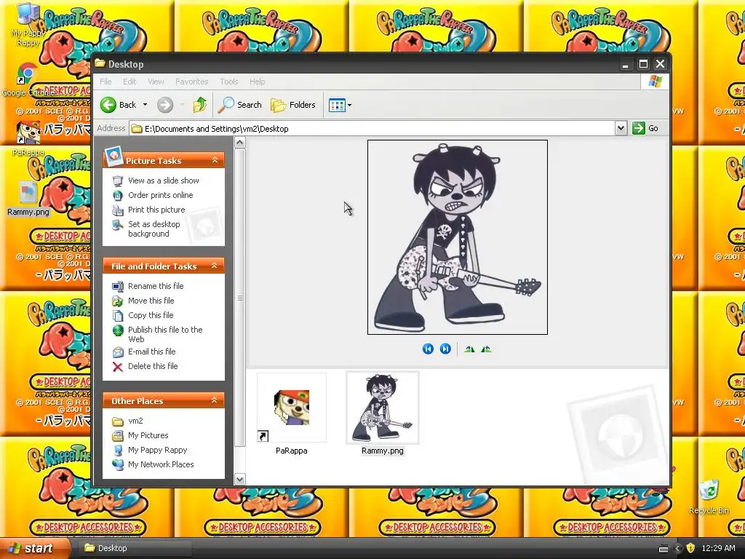The height and width of the screenshot is (559, 745).
Task: Click the address path field
Action: (372, 128)
